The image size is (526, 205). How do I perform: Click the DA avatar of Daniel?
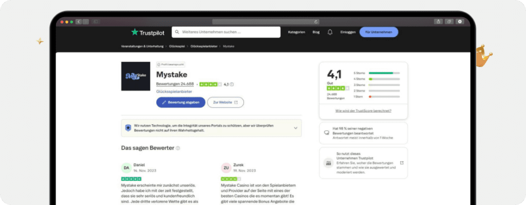tap(126, 168)
